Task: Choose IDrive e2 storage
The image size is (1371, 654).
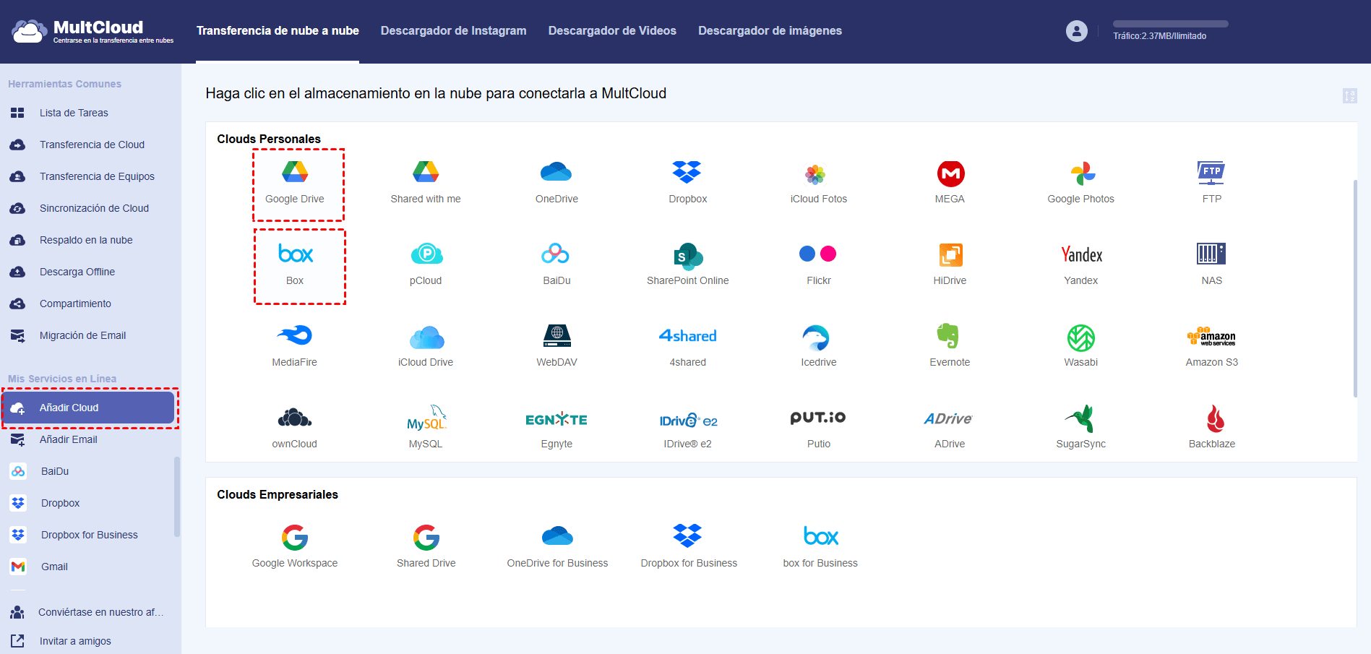Action: 687,428
